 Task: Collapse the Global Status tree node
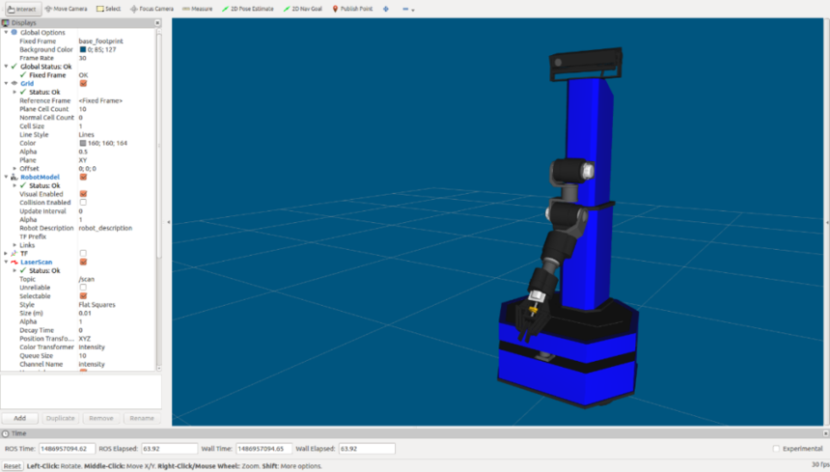pos(6,67)
